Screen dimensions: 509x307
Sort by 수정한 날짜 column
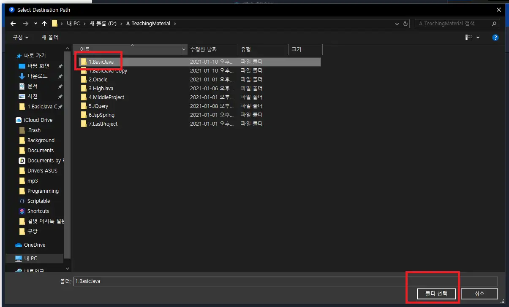click(212, 49)
